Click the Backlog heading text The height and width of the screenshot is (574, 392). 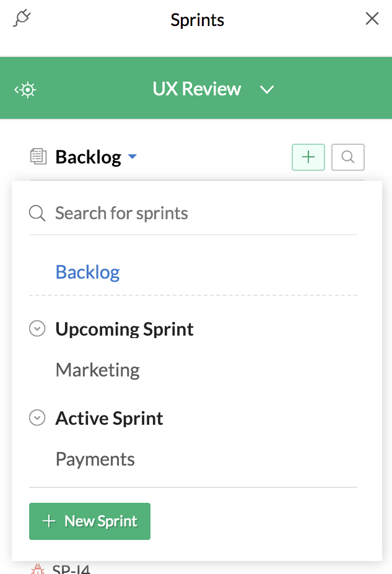point(88,157)
